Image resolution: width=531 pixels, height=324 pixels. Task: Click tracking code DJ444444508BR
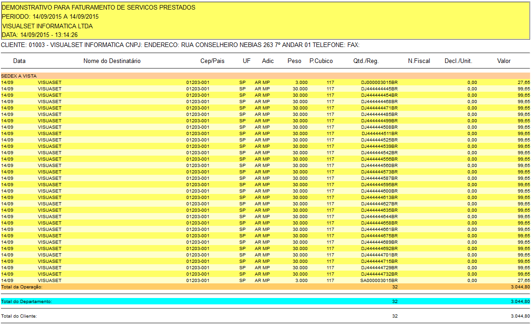coord(379,127)
